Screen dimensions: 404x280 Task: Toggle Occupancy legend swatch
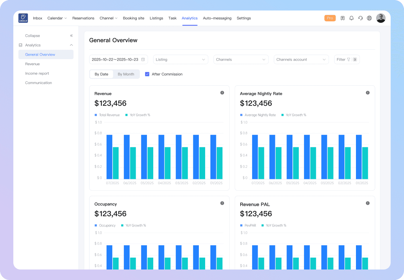click(96, 225)
